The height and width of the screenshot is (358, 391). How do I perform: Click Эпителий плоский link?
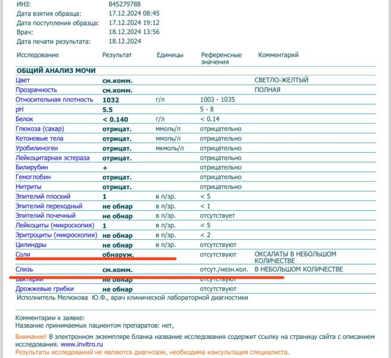click(x=43, y=196)
